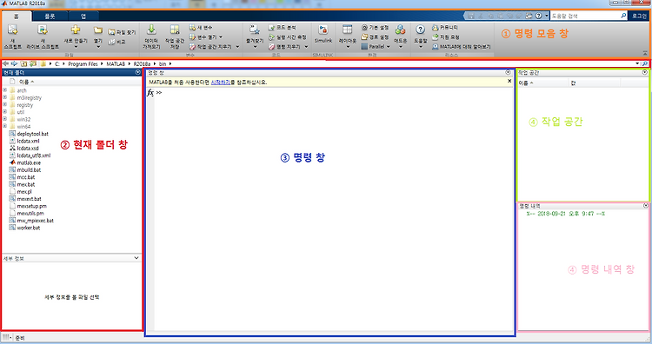
Task: Expand the 'arch' folder
Action: coord(4,90)
